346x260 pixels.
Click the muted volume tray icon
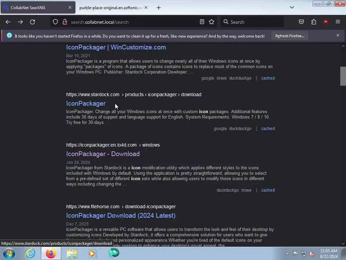point(312,254)
